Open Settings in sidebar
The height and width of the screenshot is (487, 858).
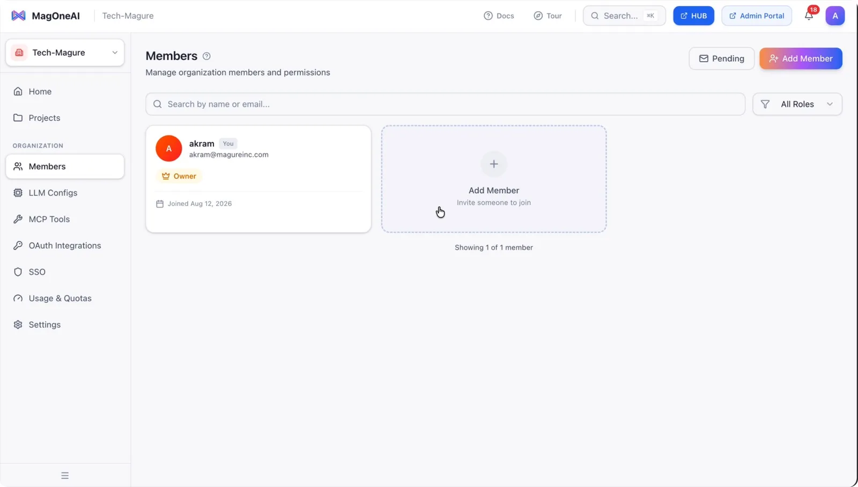(x=65, y=324)
